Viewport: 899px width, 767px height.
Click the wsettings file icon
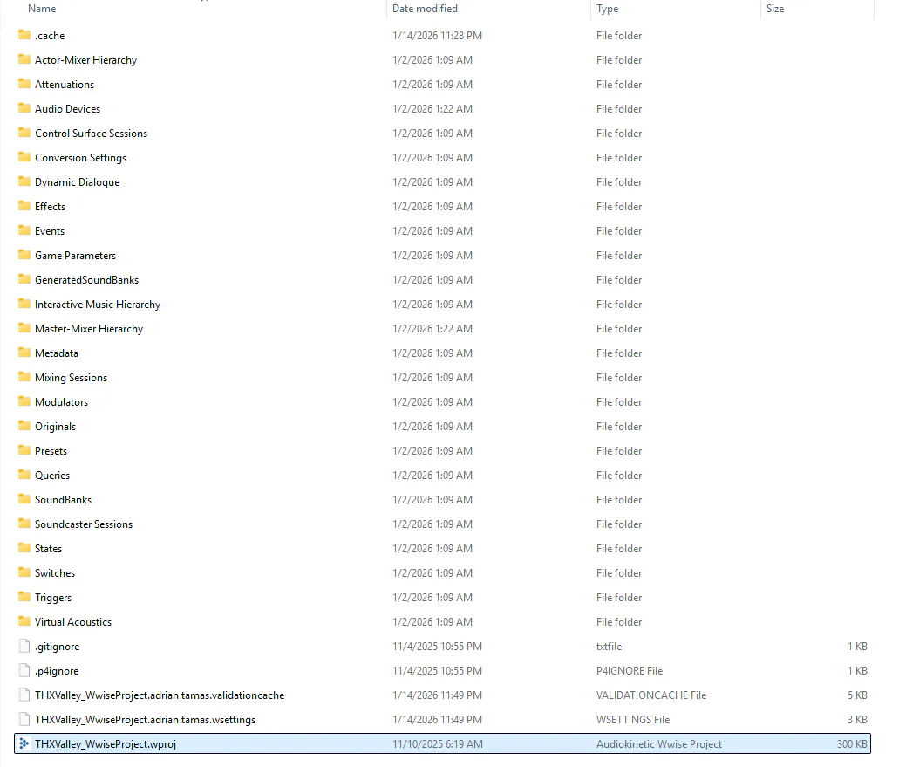tap(24, 719)
